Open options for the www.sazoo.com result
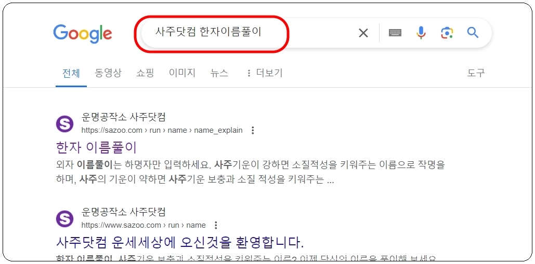 (216, 225)
